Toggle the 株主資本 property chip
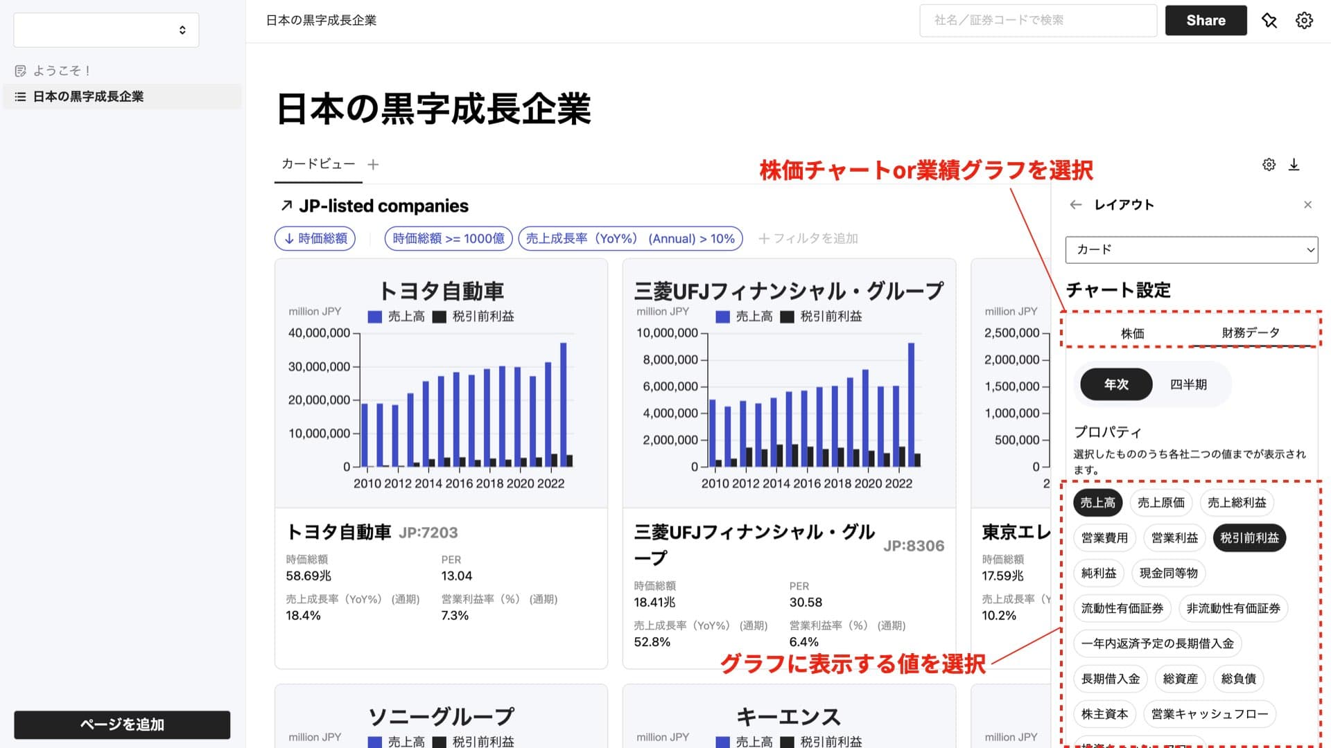The width and height of the screenshot is (1331, 748). click(x=1104, y=714)
